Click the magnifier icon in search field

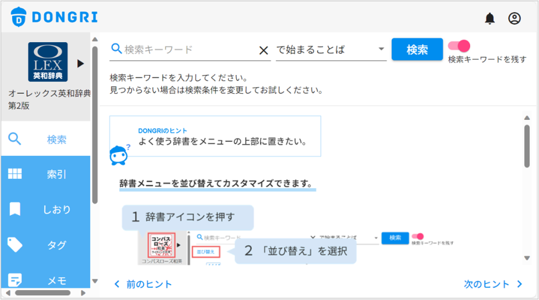(116, 49)
